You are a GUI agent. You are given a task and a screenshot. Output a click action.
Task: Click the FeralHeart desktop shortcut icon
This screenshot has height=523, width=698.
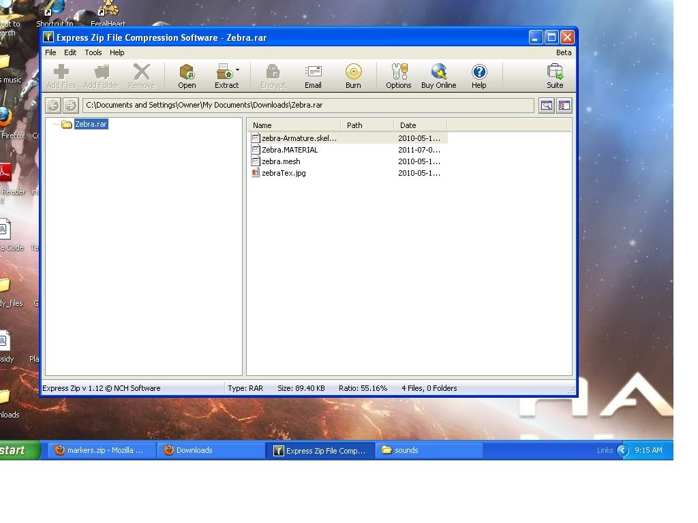coord(108,14)
